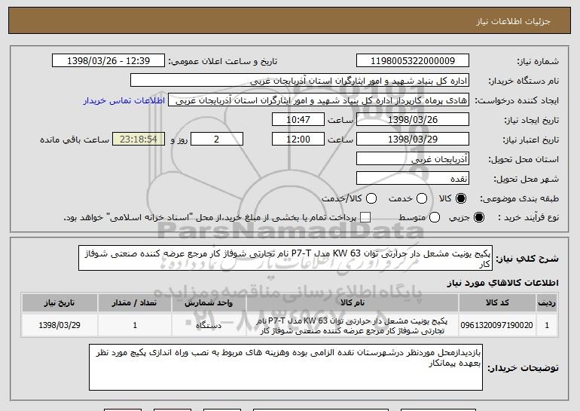Click the need number field 1198005322000009
This screenshot has height=411, width=580.
click(x=413, y=61)
